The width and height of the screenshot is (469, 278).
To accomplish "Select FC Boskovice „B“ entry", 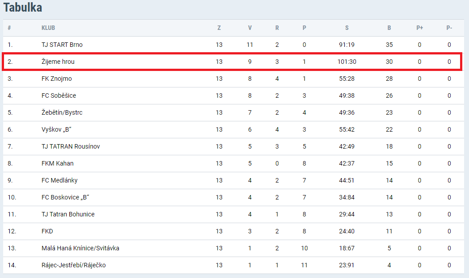I will point(65,197).
